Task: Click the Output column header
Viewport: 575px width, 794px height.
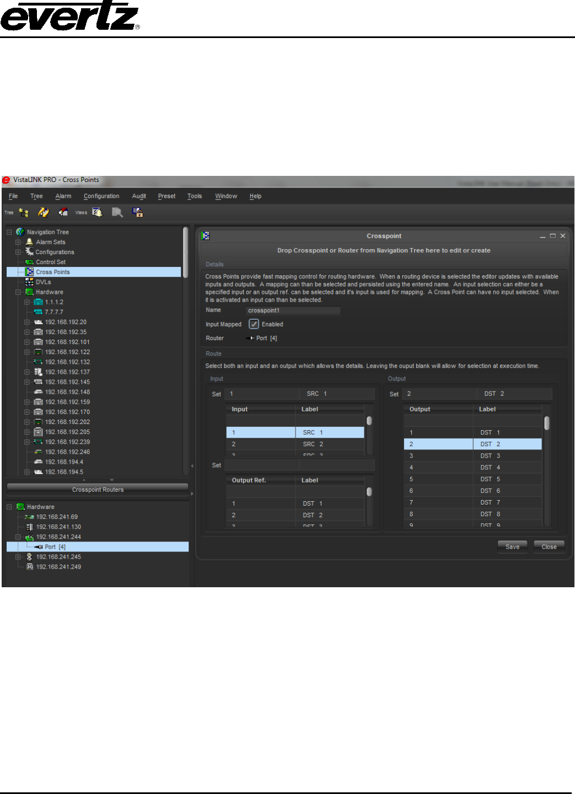Action: 438,409
